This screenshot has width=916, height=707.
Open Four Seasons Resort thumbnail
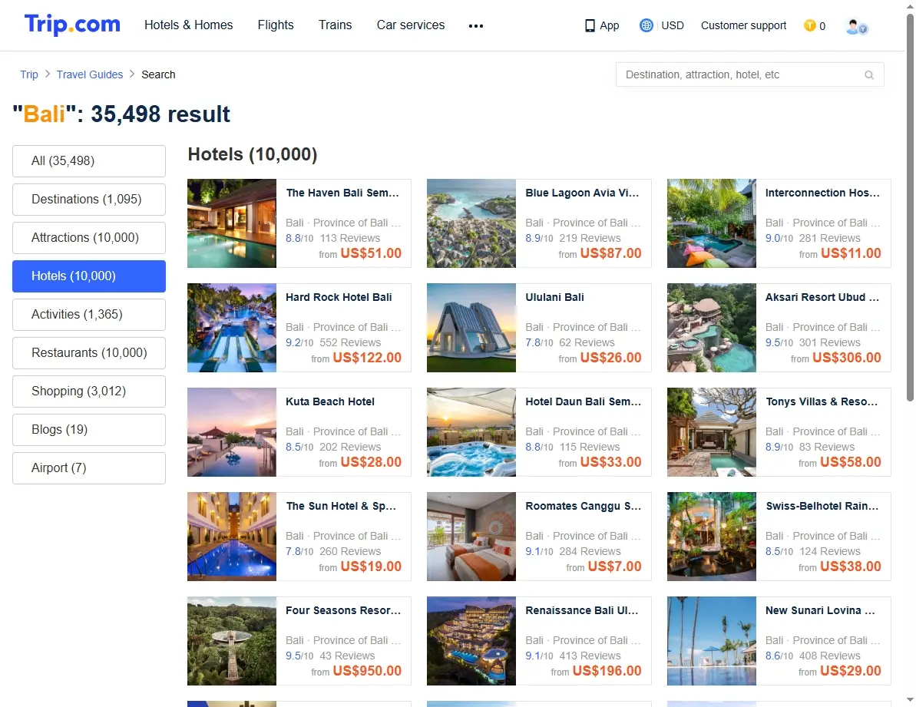[x=232, y=641]
